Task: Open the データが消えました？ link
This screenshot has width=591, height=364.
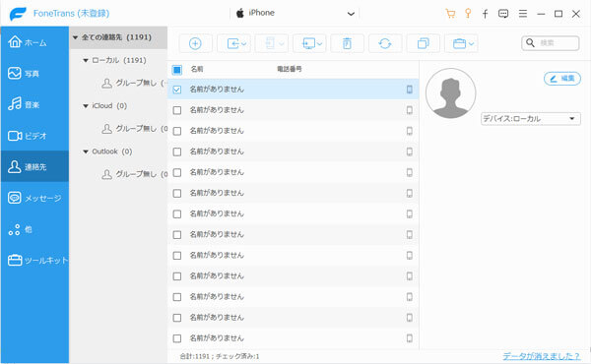Action: [x=541, y=356]
